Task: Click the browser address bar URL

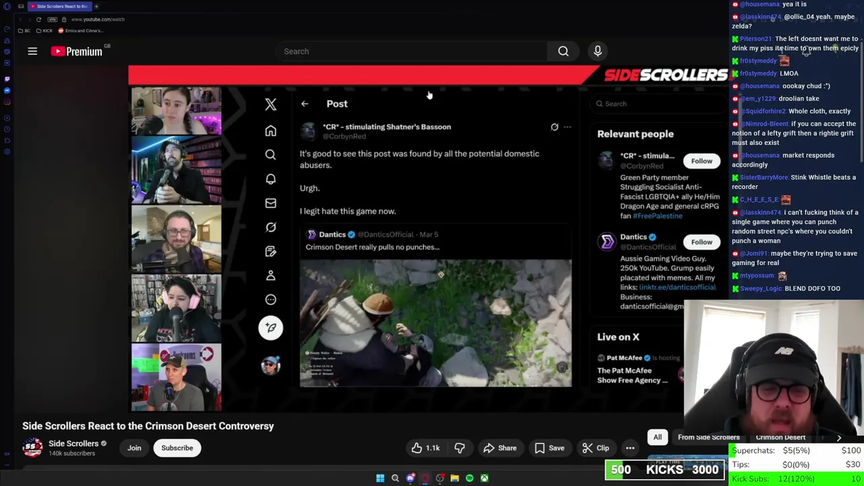Action: [98, 20]
